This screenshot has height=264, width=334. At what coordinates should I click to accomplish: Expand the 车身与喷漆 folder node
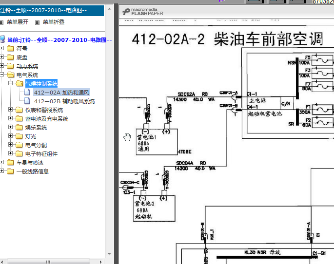click(x=1, y=162)
